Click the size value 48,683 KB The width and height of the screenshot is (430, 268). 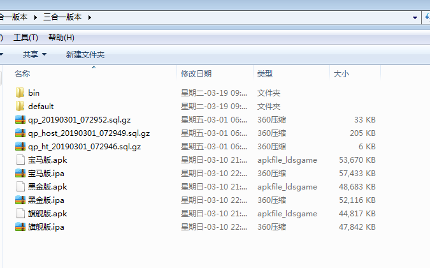pos(357,187)
